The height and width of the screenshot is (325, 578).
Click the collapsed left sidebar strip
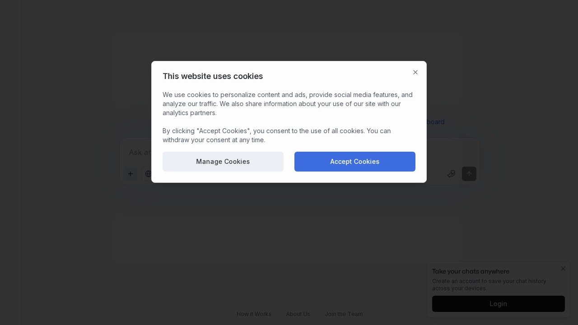coord(10,162)
